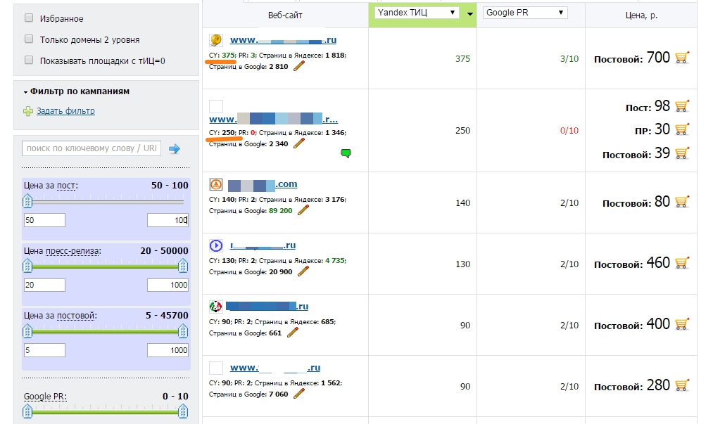Click the Веб-сайт column header
The height and width of the screenshot is (424, 713).
[x=285, y=15]
